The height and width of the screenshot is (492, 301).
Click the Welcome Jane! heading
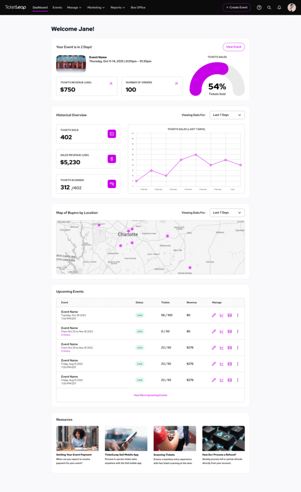point(73,29)
